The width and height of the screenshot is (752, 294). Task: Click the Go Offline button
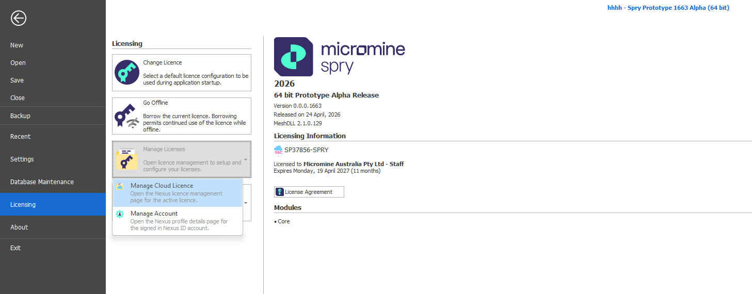(x=182, y=116)
